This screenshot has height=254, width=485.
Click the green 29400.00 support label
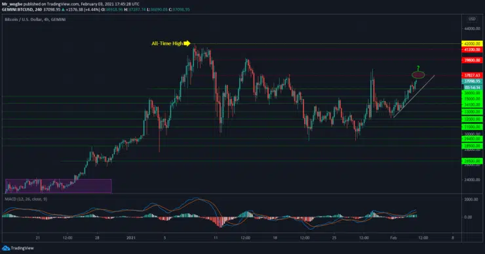(472, 138)
